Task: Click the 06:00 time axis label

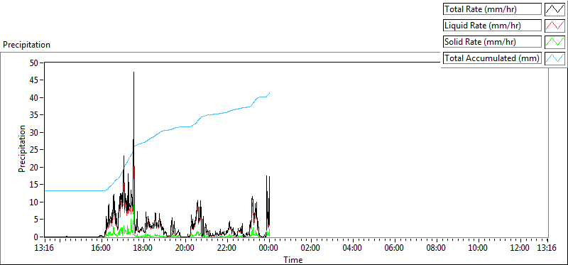Action: [x=395, y=248]
